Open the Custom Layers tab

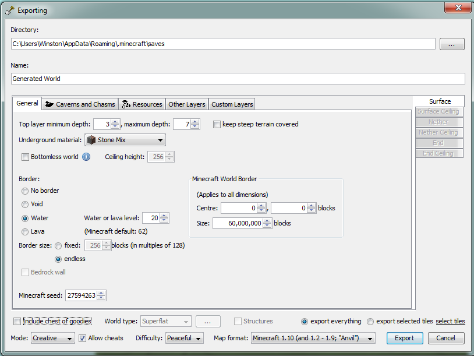click(232, 104)
